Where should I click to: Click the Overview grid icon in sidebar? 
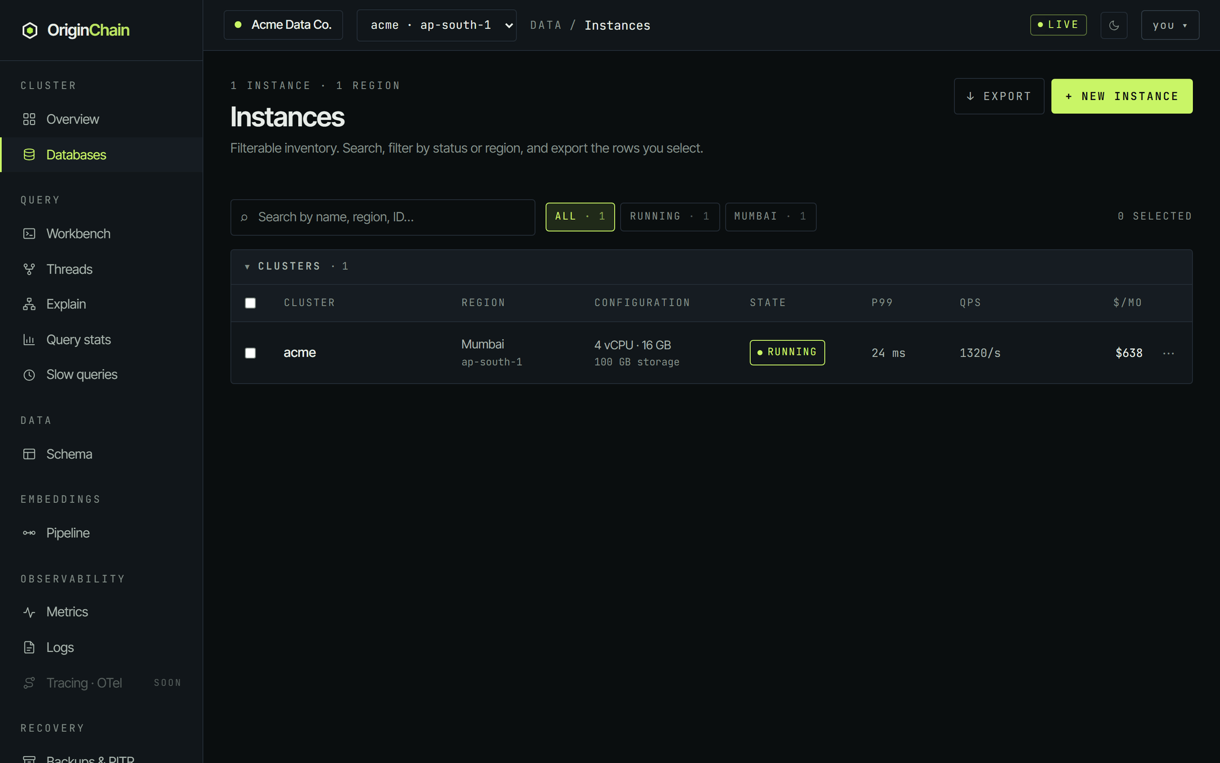click(x=29, y=119)
